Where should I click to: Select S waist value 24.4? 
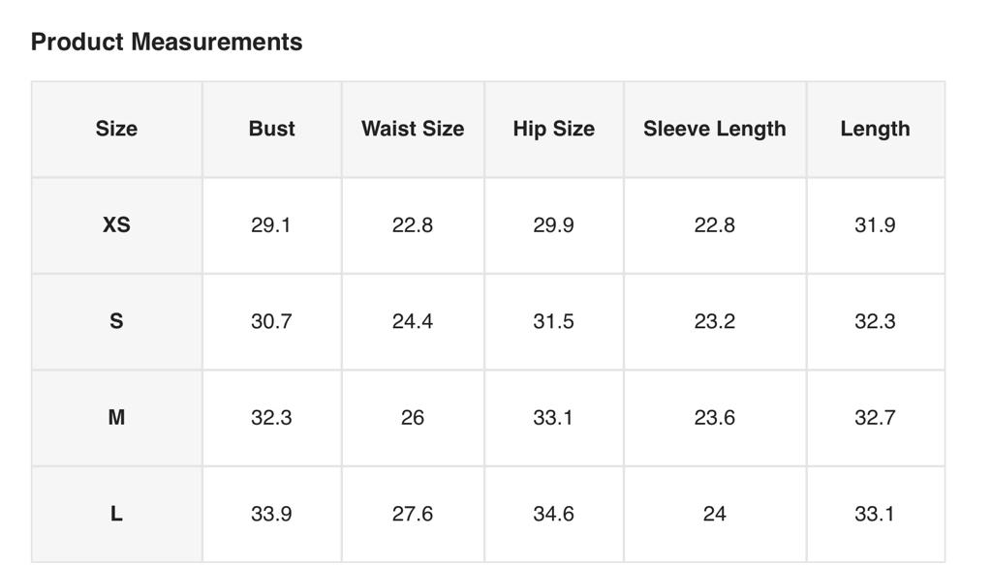click(413, 321)
